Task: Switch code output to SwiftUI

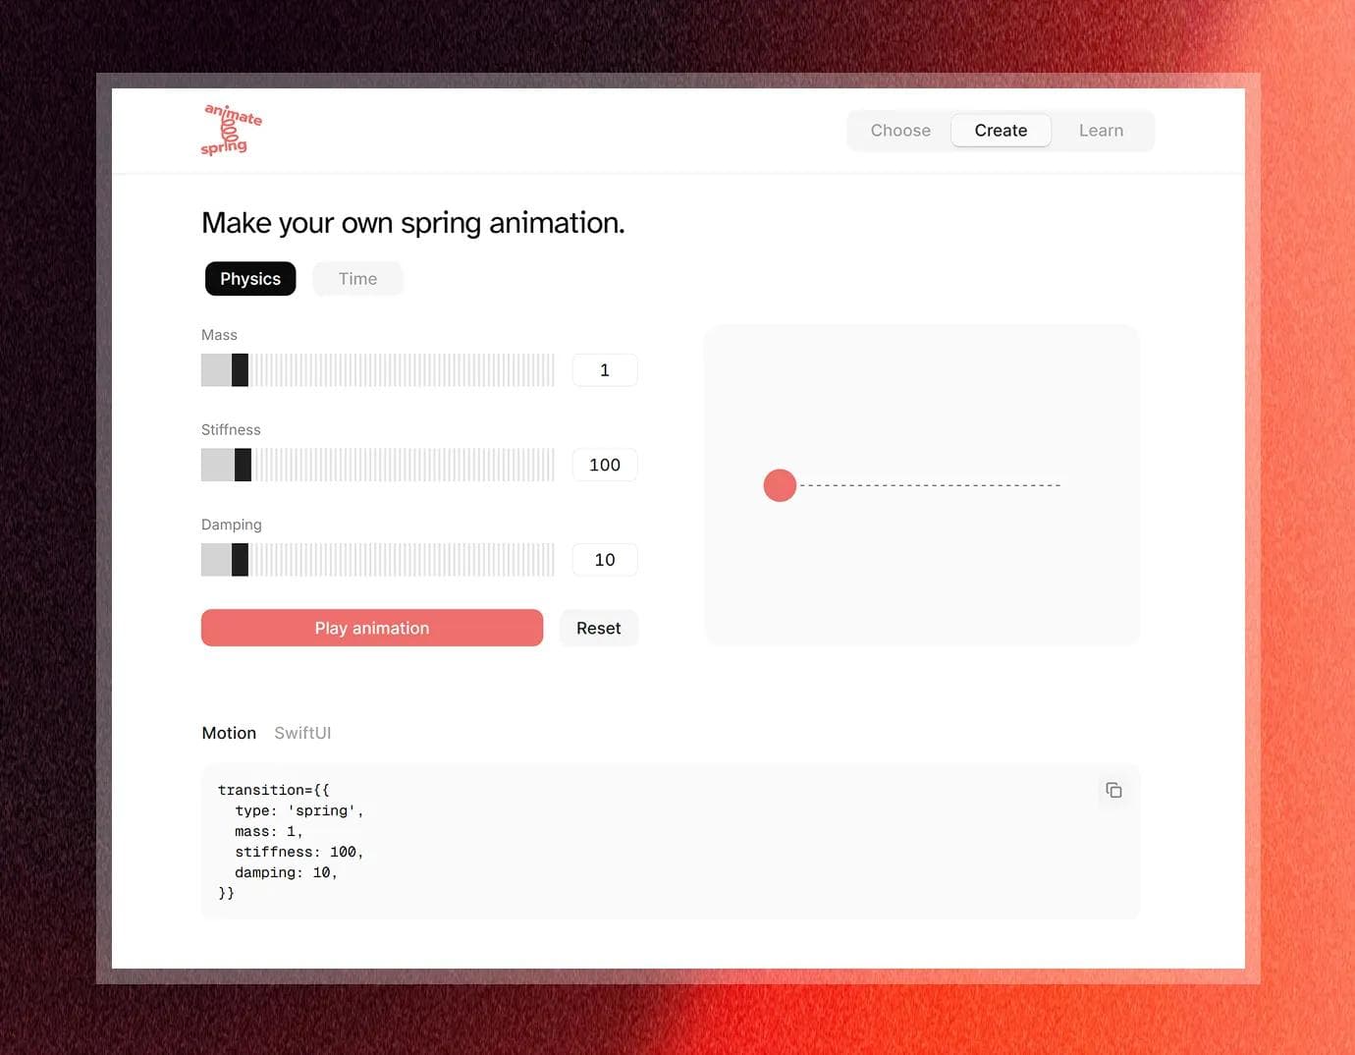Action: (x=302, y=733)
